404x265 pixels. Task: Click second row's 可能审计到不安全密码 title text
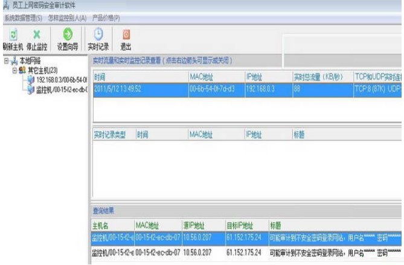pos(335,253)
